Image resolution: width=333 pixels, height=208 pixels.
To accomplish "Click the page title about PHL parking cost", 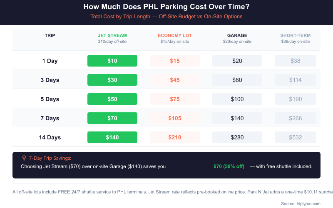I will click(166, 7).
